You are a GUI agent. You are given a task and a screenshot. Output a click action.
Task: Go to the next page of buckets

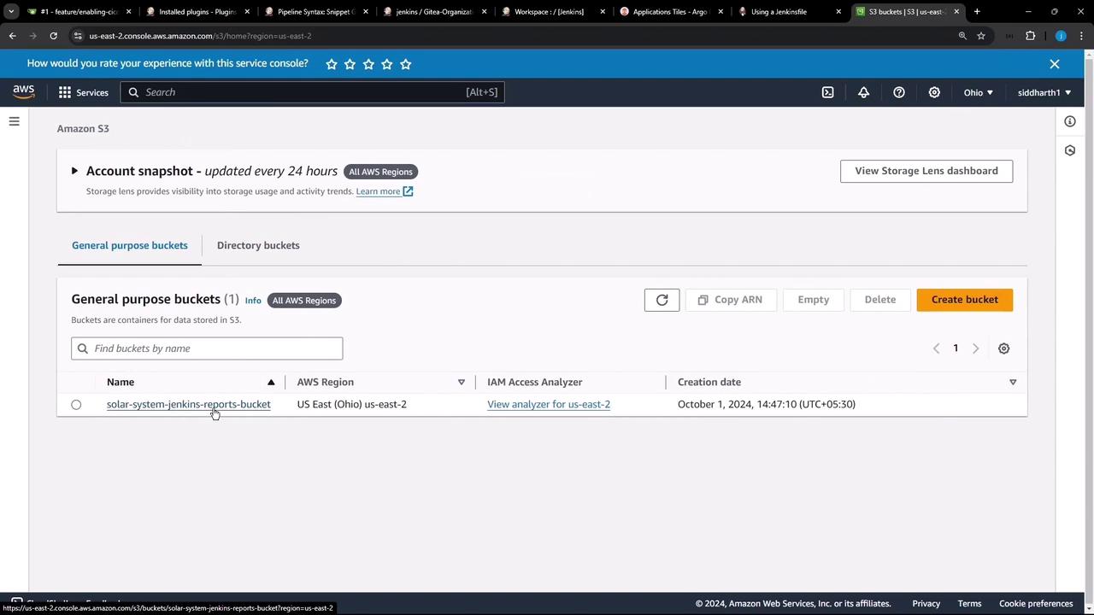975,348
